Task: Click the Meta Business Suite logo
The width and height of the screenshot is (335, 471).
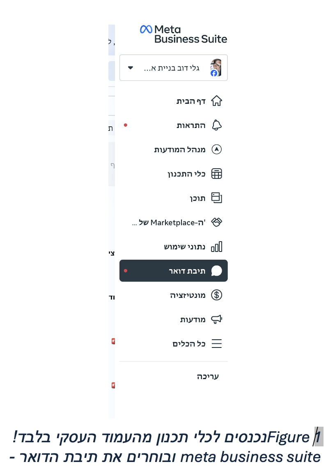Action: pyautogui.click(x=184, y=34)
